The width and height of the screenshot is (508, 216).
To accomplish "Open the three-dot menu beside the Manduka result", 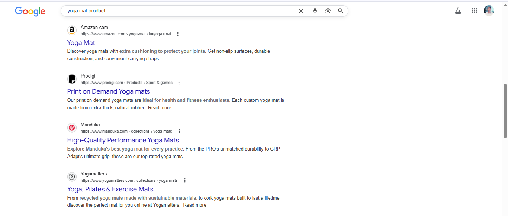I will pyautogui.click(x=179, y=131).
